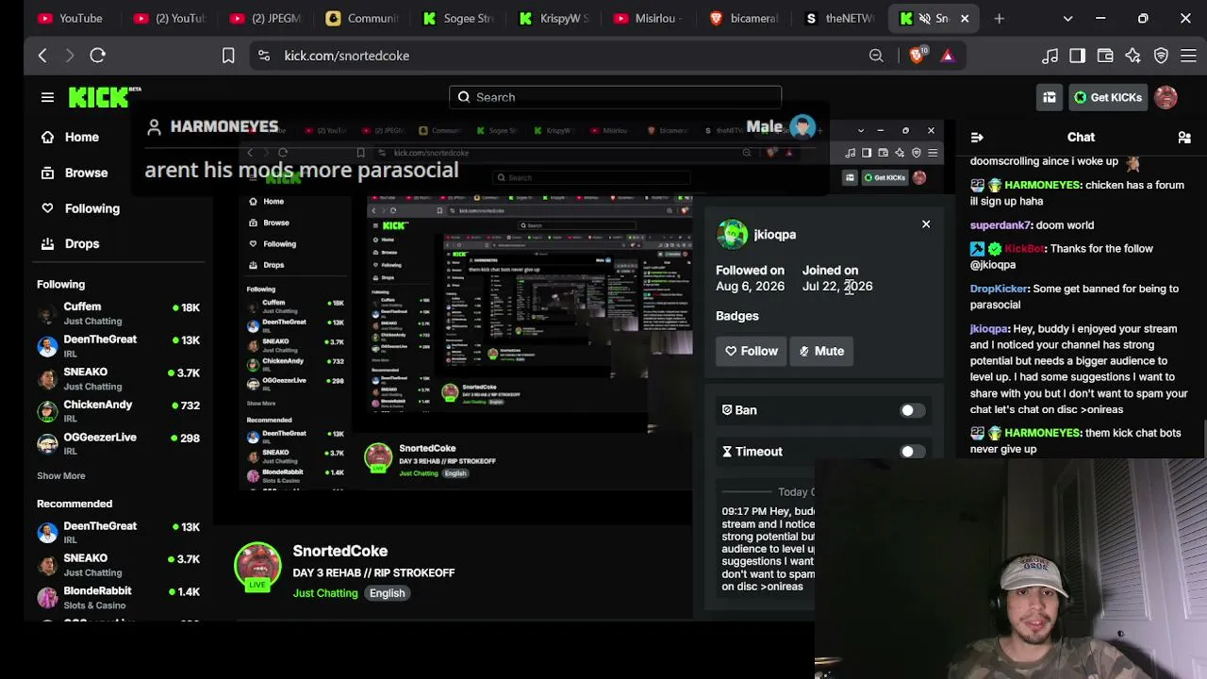This screenshot has width=1207, height=679.
Task: Open BlondeRabbit in Recommended list
Action: coord(118,597)
